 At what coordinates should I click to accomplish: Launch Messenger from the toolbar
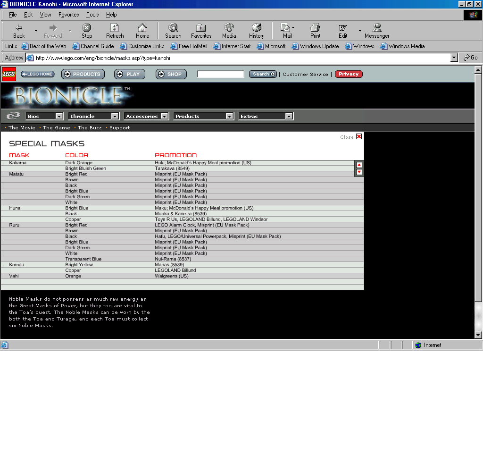coord(376,30)
